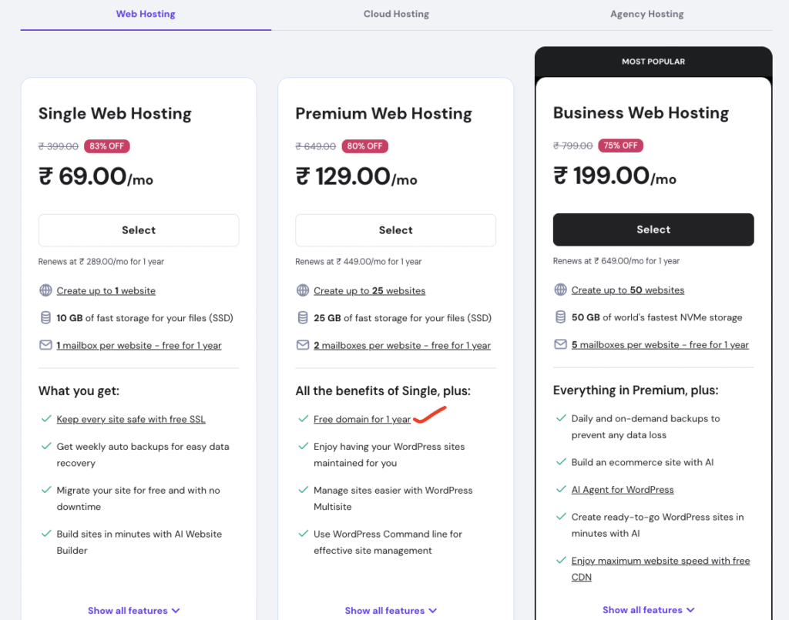Click the globe icon beside "Create up to 50 websites"
The height and width of the screenshot is (620, 789).
(559, 290)
